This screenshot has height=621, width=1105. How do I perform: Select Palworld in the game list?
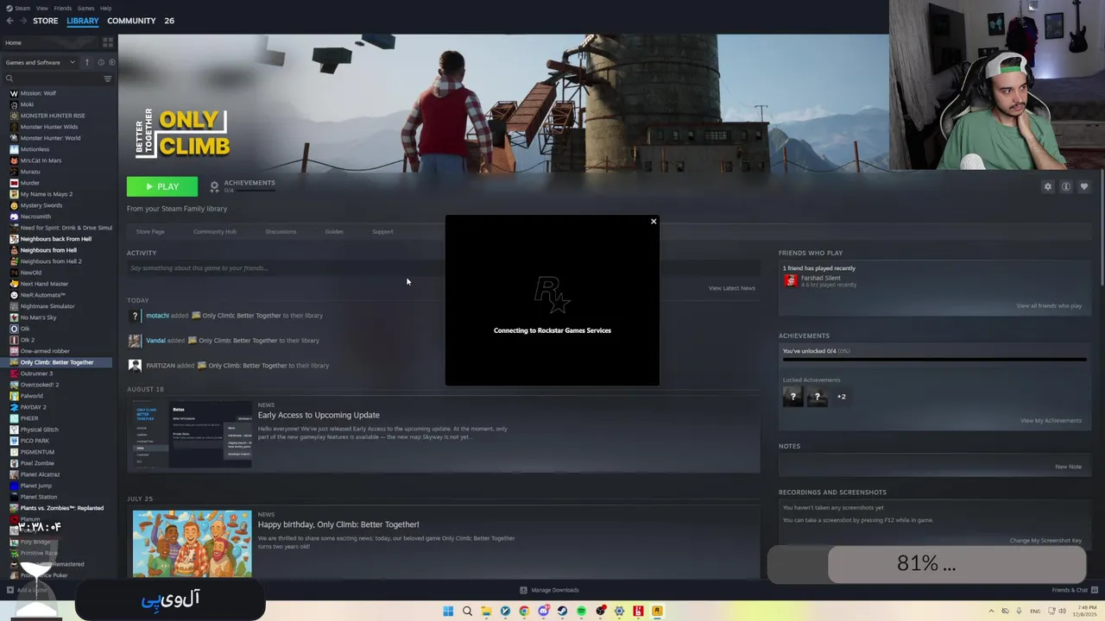[x=31, y=396]
